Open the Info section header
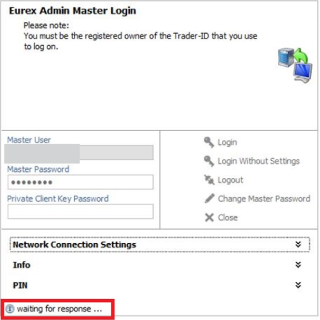 pyautogui.click(x=22, y=265)
